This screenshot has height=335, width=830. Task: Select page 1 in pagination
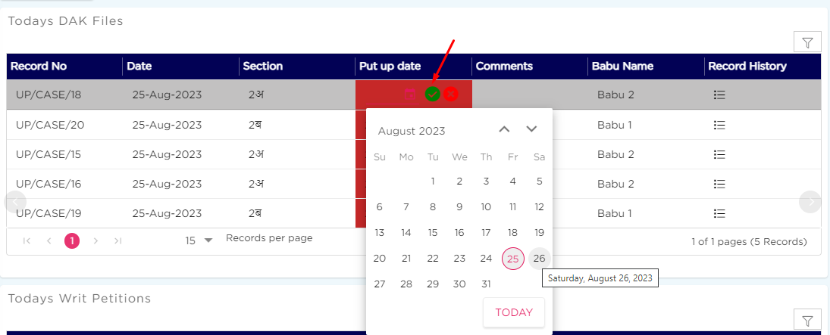pyautogui.click(x=72, y=241)
